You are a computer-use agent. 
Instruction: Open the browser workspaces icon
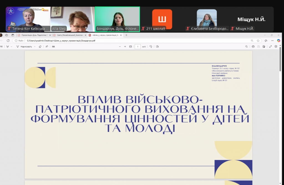(x=7, y=35)
